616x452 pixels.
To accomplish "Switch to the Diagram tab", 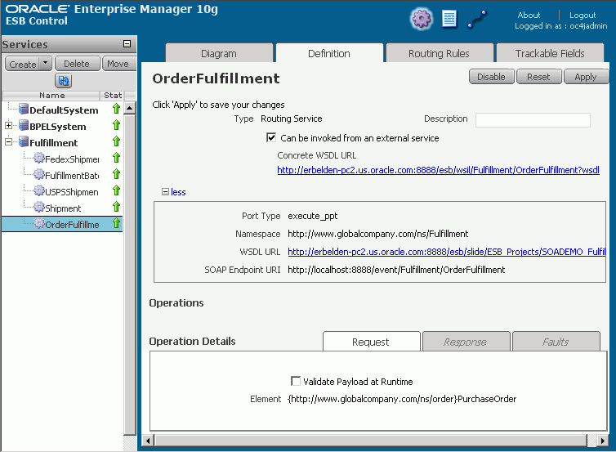I will [x=219, y=53].
